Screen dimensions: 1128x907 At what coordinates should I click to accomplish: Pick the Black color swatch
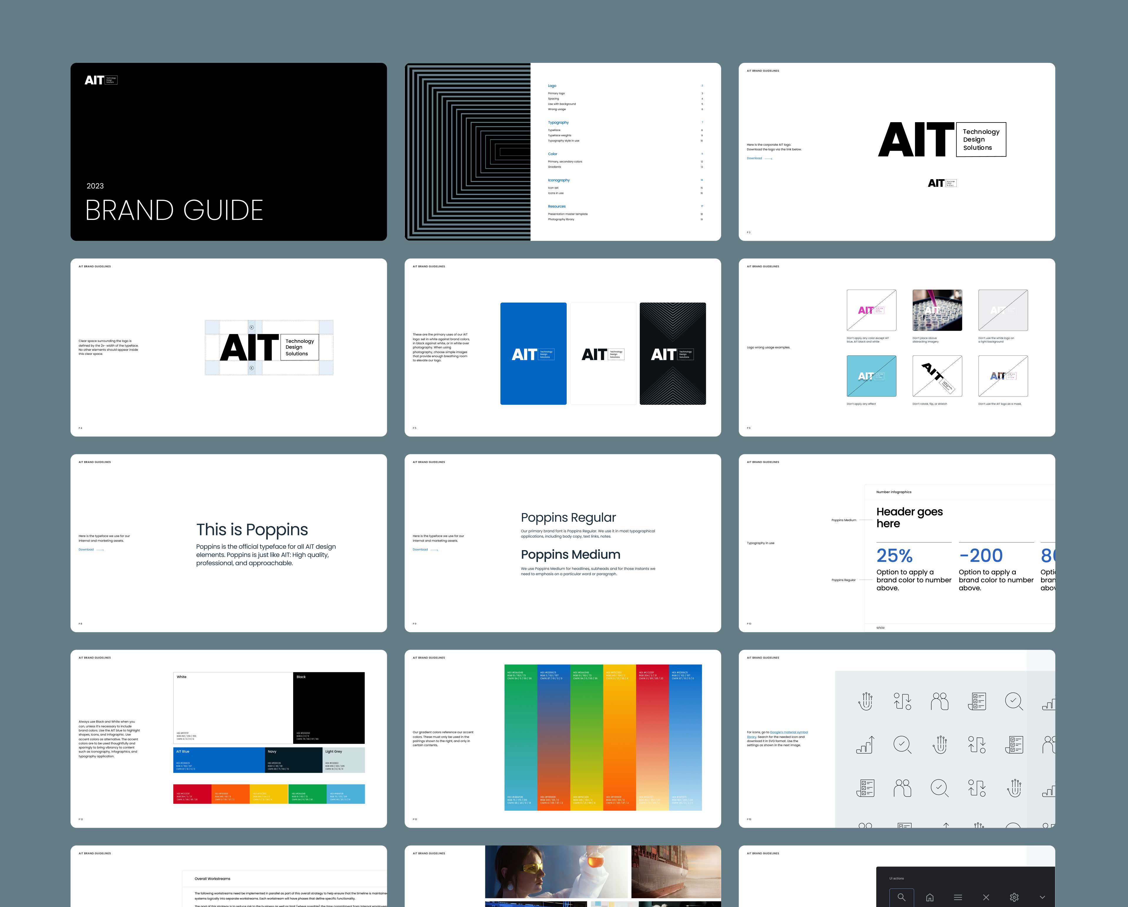(x=329, y=708)
